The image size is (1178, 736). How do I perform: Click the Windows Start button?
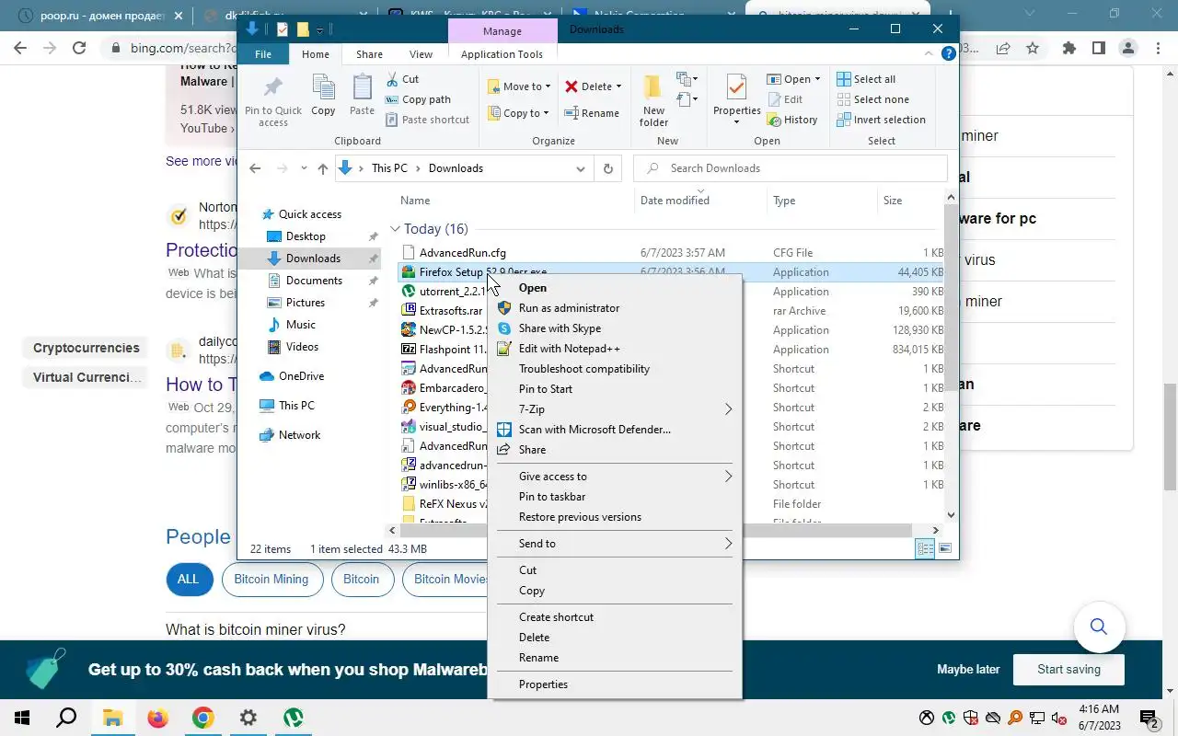(22, 718)
